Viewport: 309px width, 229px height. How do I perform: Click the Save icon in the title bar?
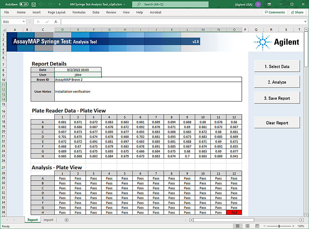coord(34,4)
